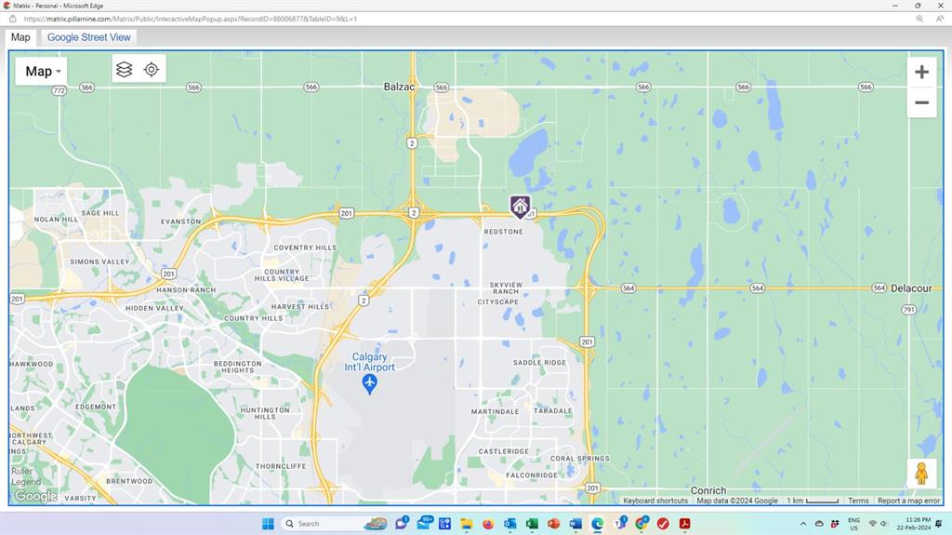This screenshot has width=952, height=535.
Task: Click the locate/recenter target icon
Action: click(152, 70)
